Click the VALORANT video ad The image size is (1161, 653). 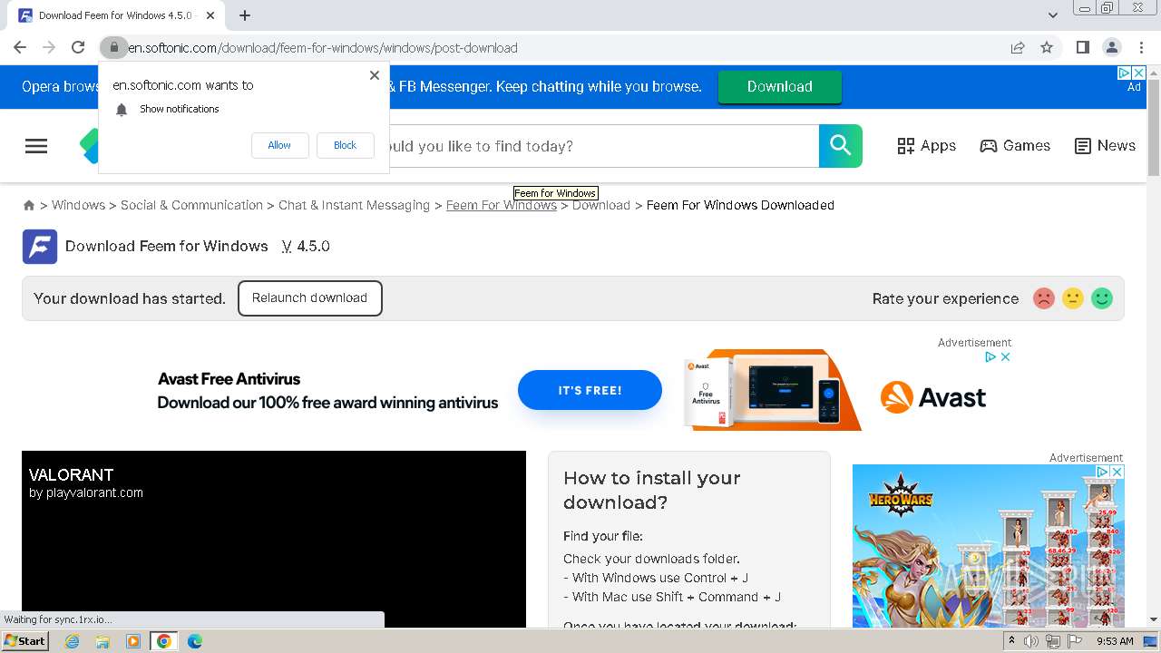(x=274, y=539)
